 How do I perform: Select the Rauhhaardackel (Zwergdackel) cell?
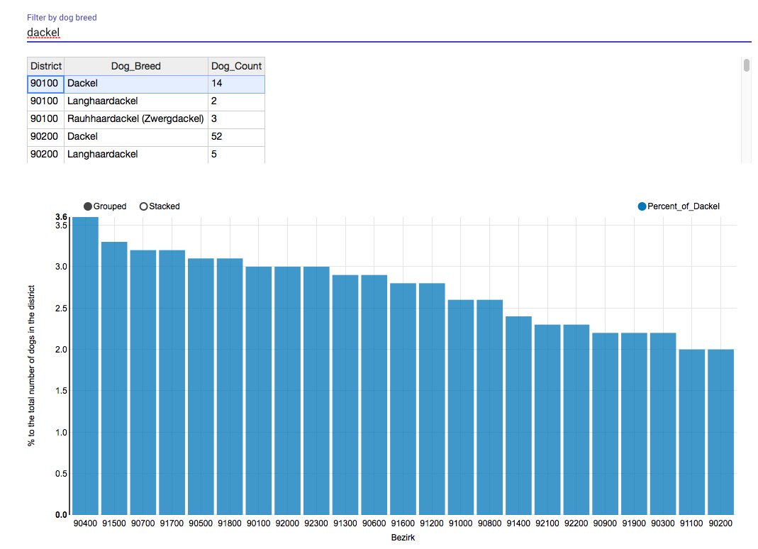pyautogui.click(x=136, y=119)
